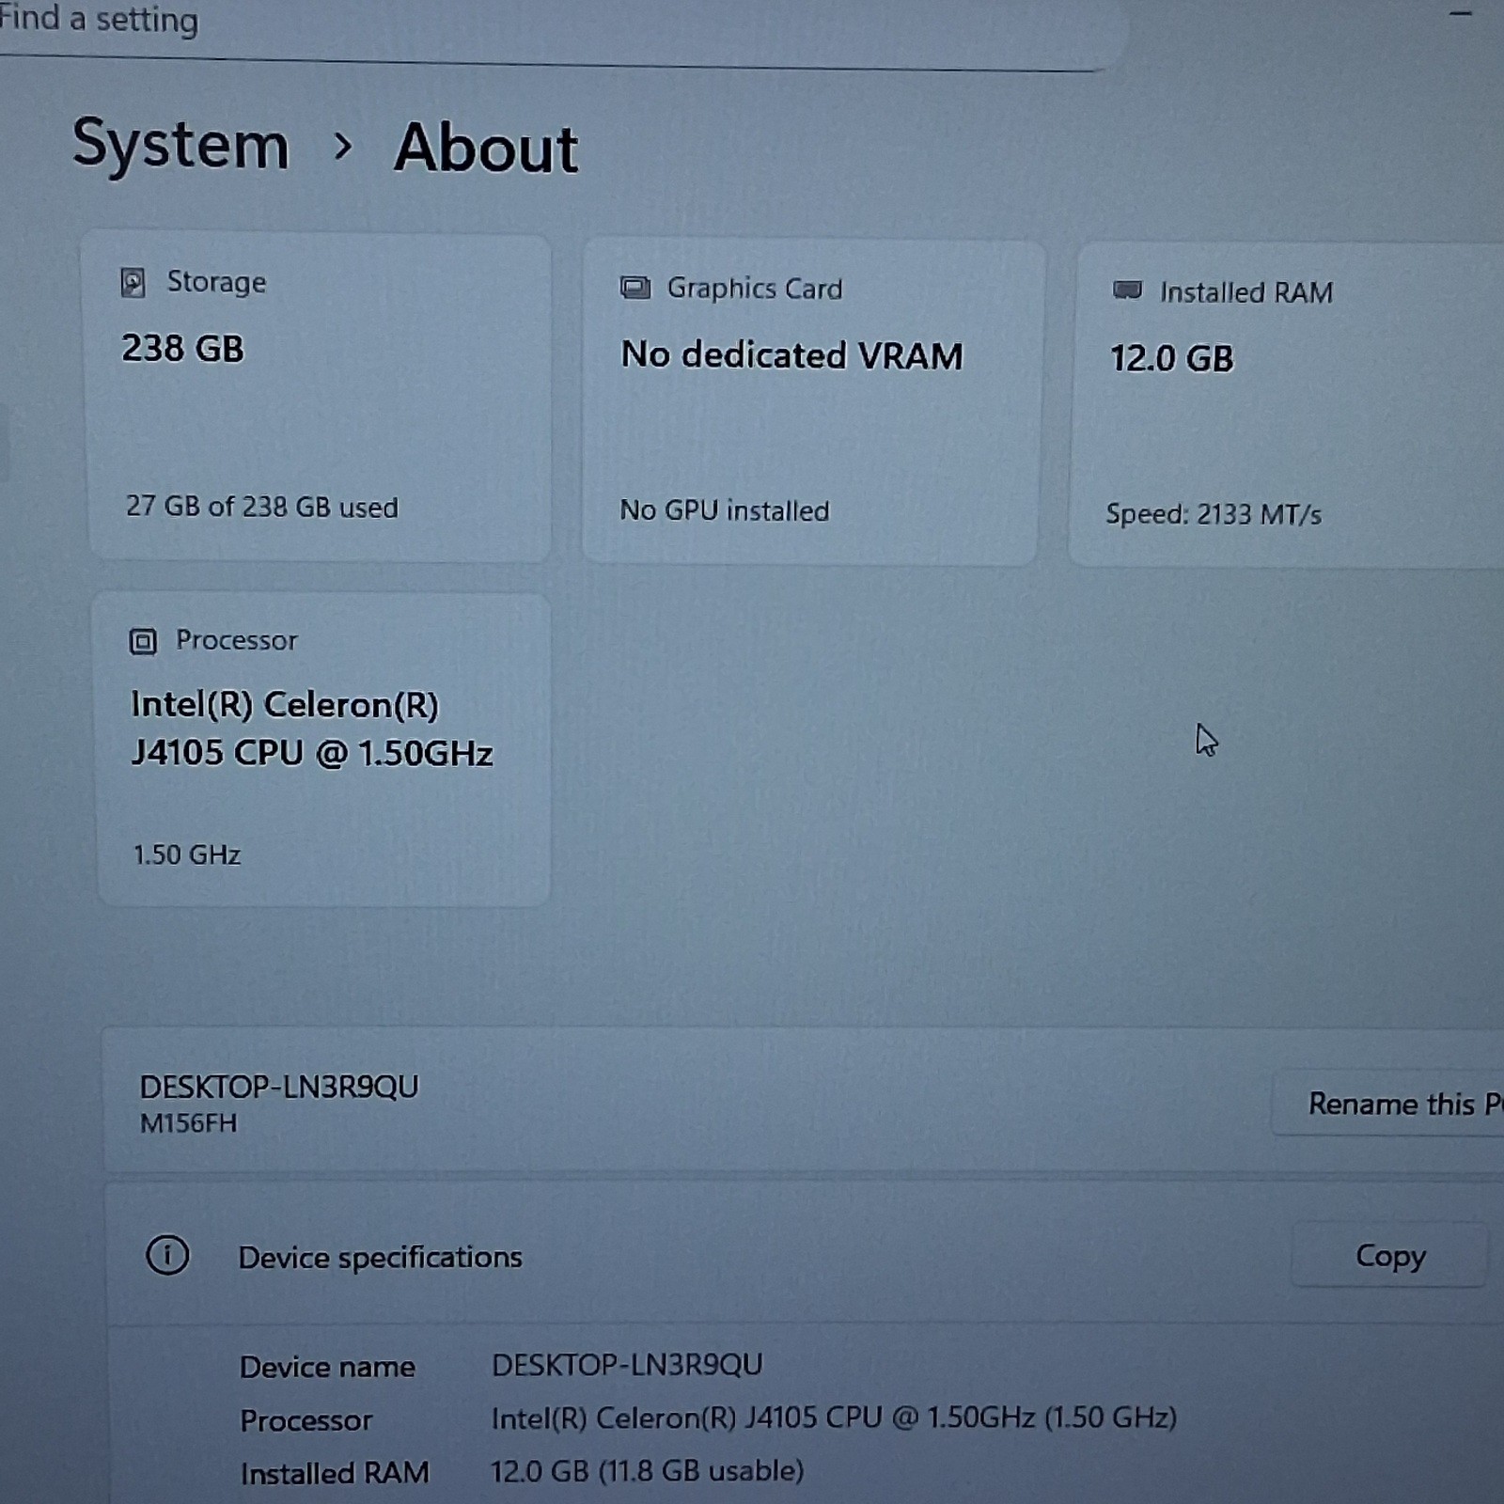
Task: Click the Installed RAM chip icon
Action: [1127, 290]
